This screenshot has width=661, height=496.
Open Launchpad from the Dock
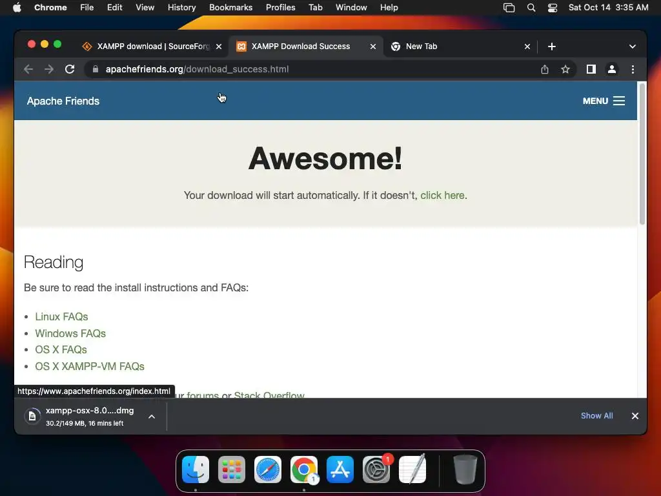tap(232, 470)
